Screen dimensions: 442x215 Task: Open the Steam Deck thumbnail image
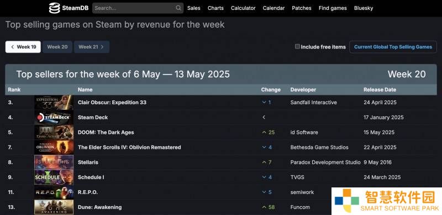coord(54,117)
